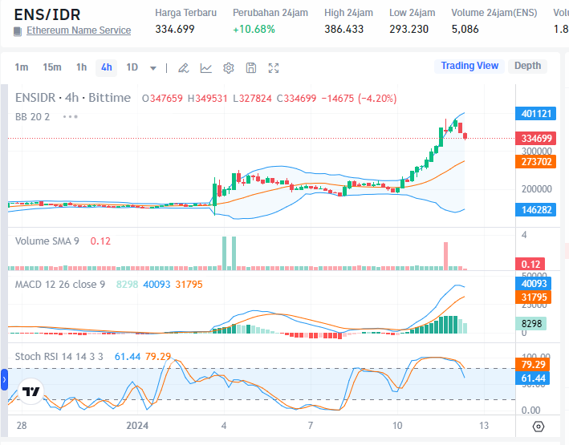Click the 61.44 Stoch RSI axis label
The width and height of the screenshot is (569, 445).
click(x=533, y=378)
